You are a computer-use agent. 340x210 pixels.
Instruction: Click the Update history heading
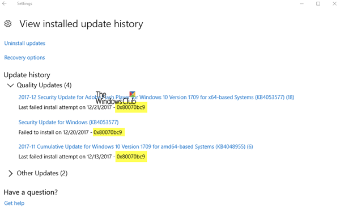pyautogui.click(x=27, y=75)
